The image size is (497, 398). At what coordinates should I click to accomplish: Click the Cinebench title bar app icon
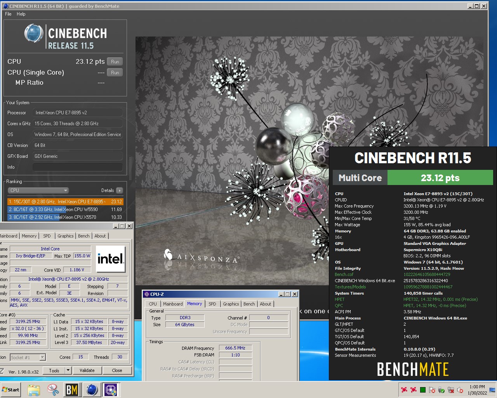pyautogui.click(x=5, y=6)
